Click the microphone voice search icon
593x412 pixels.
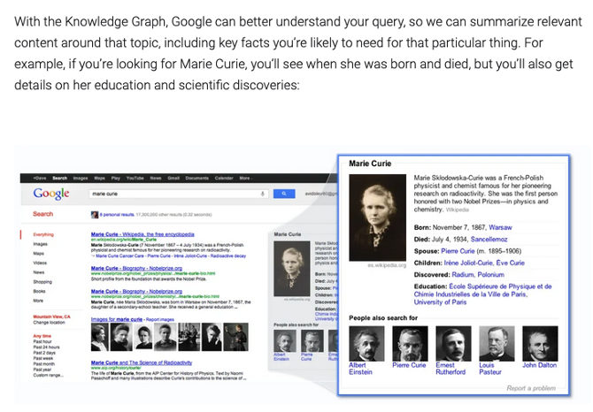click(263, 194)
